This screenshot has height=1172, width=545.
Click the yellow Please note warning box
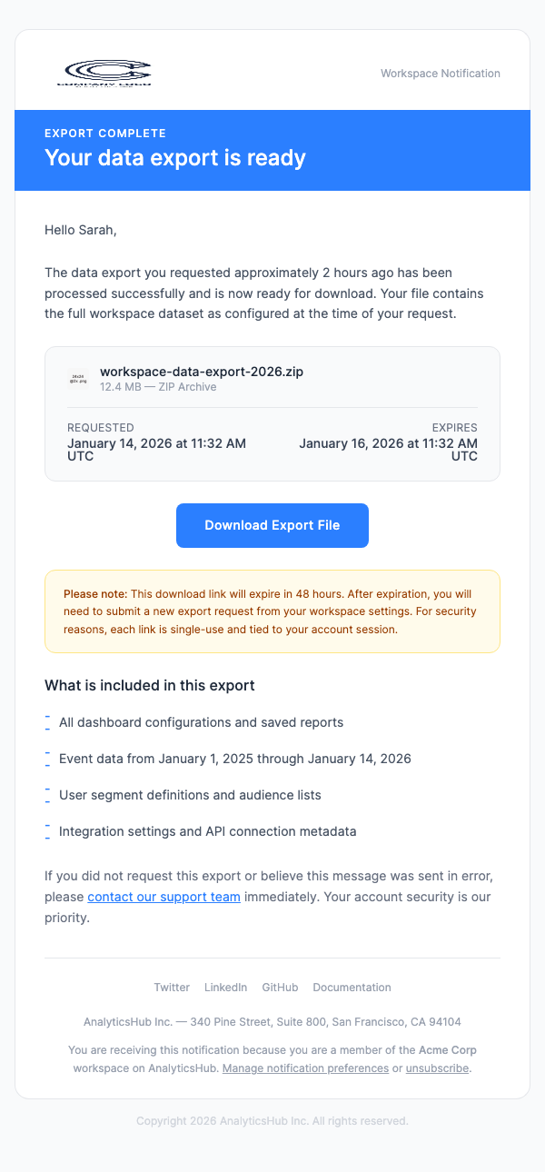(272, 611)
